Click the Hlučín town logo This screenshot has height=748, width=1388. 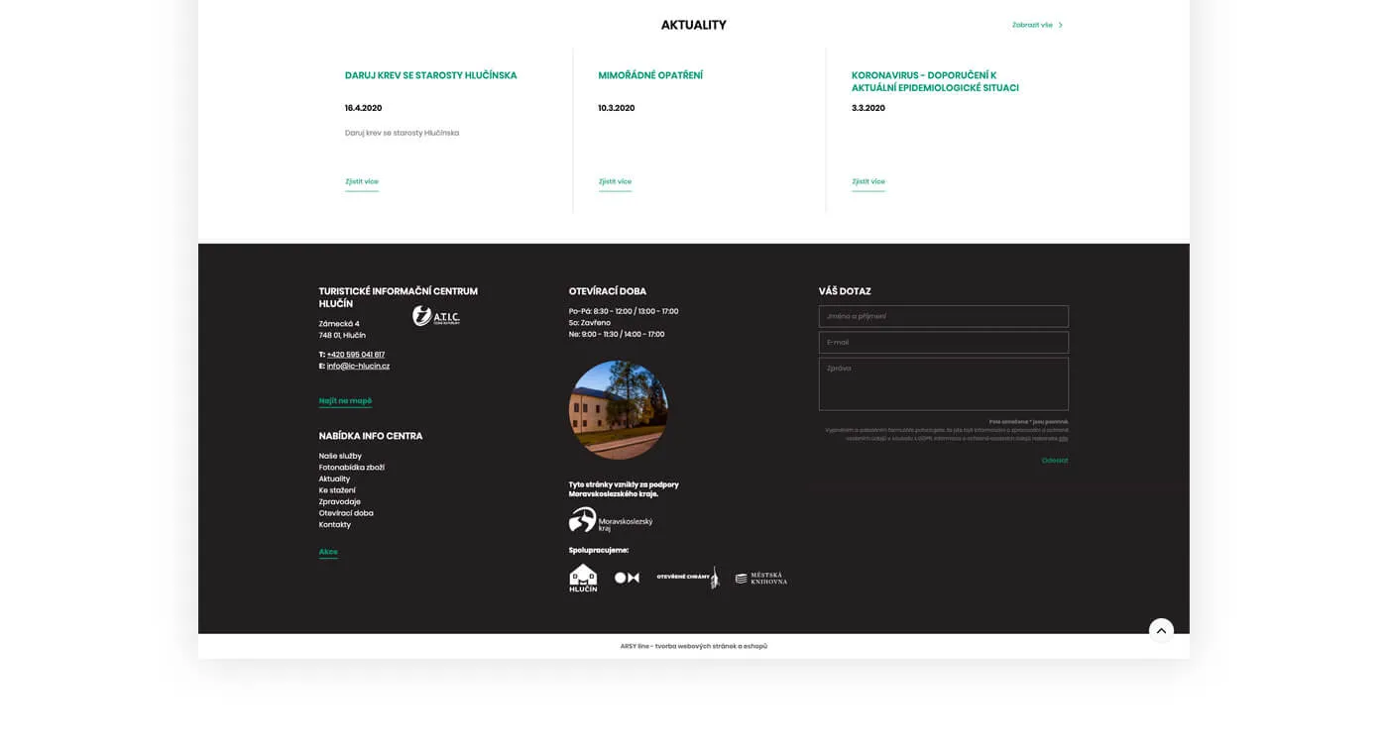583,578
